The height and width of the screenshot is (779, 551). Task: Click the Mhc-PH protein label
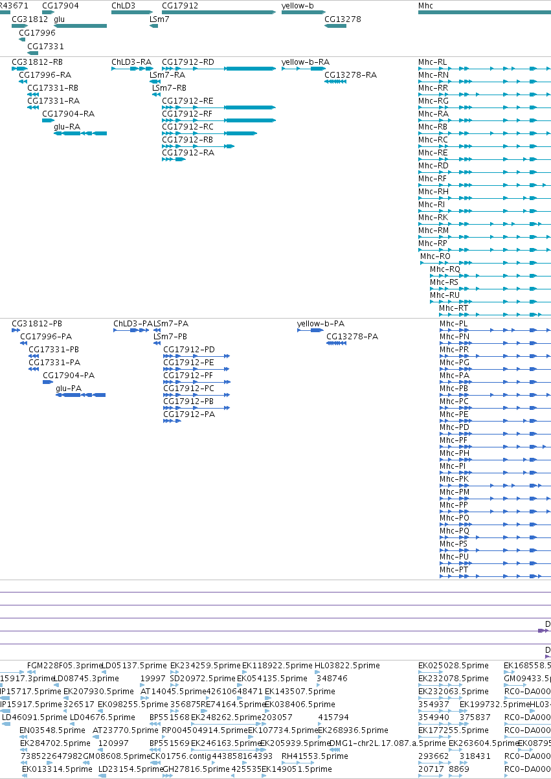455,453
